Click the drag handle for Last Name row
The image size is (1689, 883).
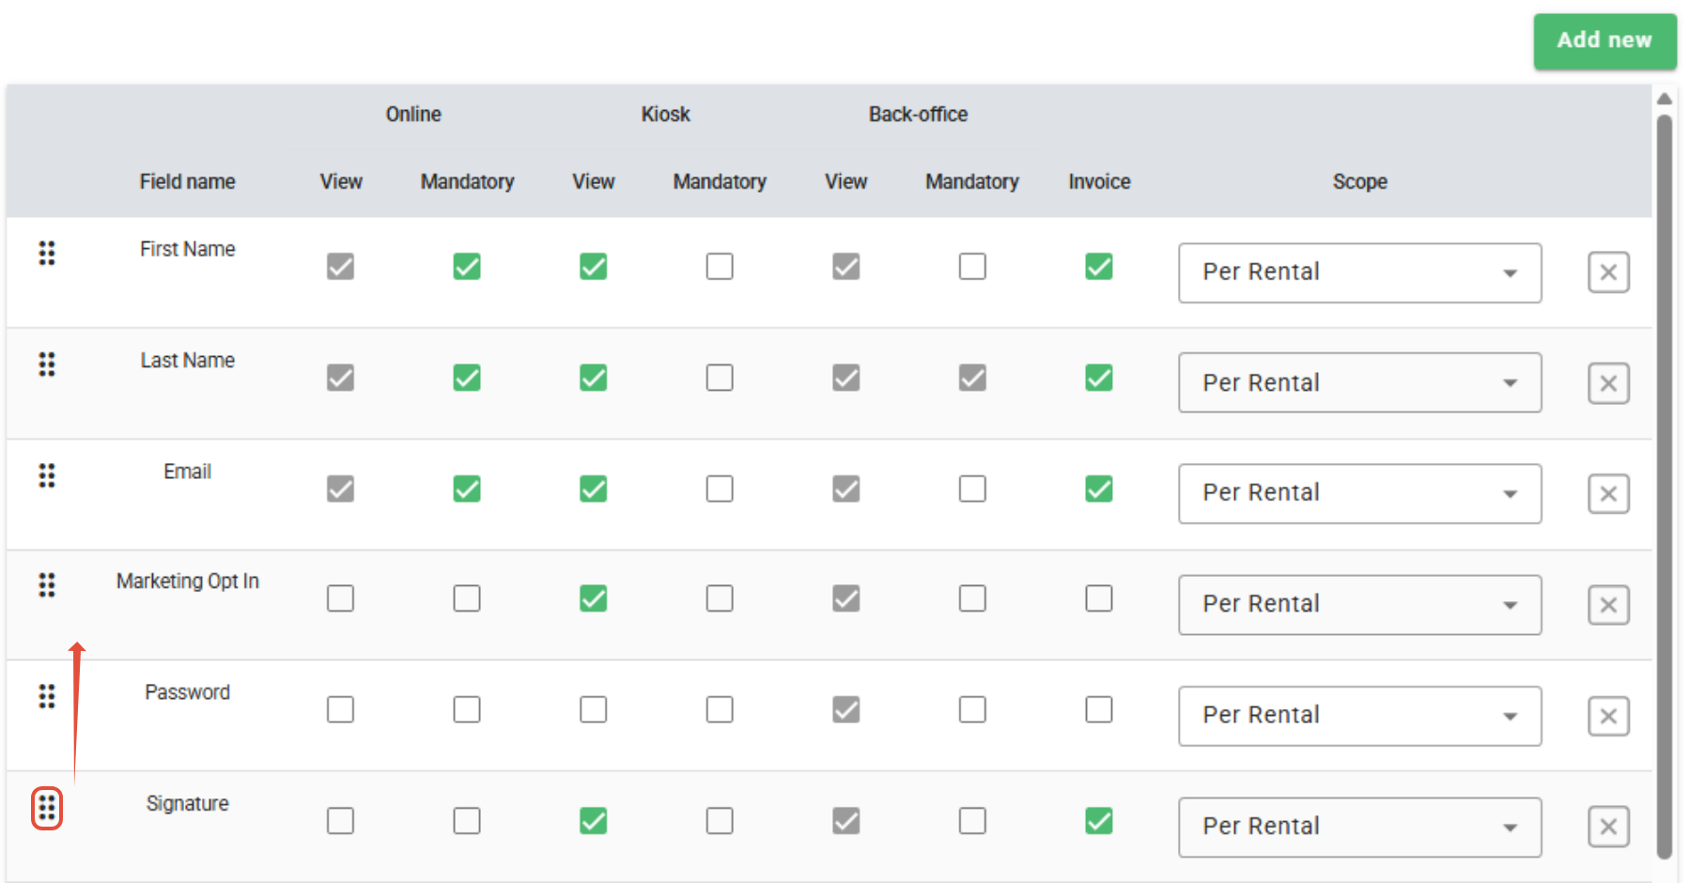46,364
